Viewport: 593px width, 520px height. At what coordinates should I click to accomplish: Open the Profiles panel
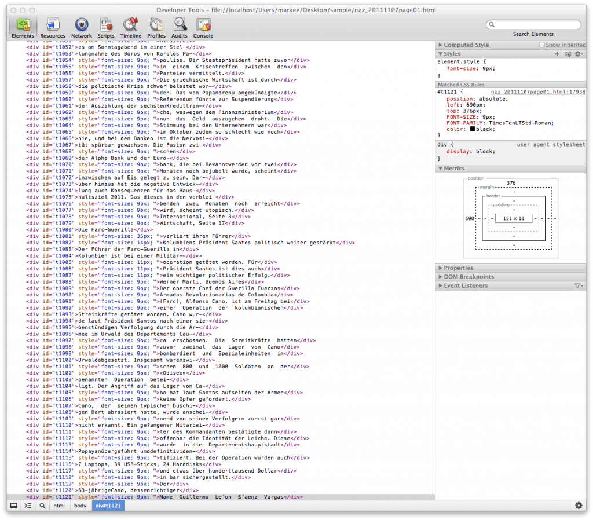[x=156, y=27]
